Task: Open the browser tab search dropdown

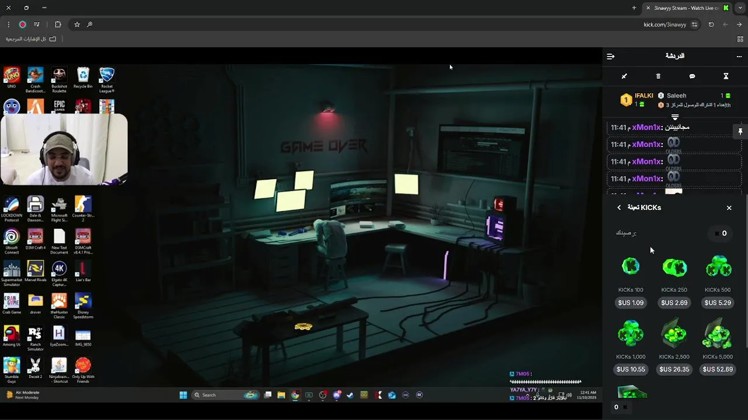Action: pyautogui.click(x=740, y=8)
